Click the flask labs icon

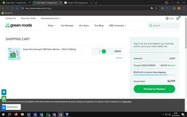coord(174,8)
